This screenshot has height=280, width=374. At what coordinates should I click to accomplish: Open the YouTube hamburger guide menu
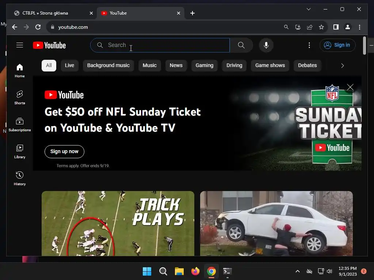click(20, 45)
